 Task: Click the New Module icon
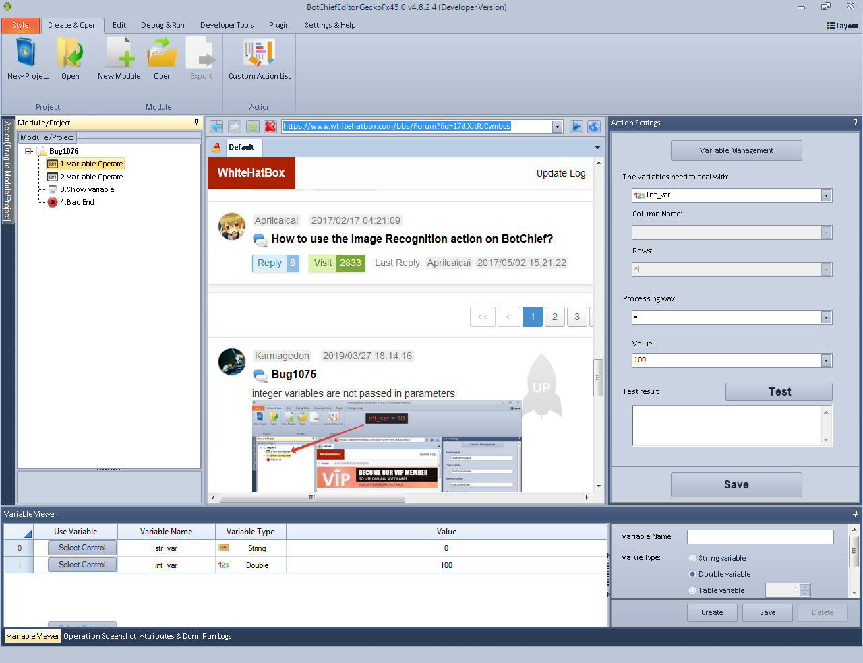click(119, 54)
